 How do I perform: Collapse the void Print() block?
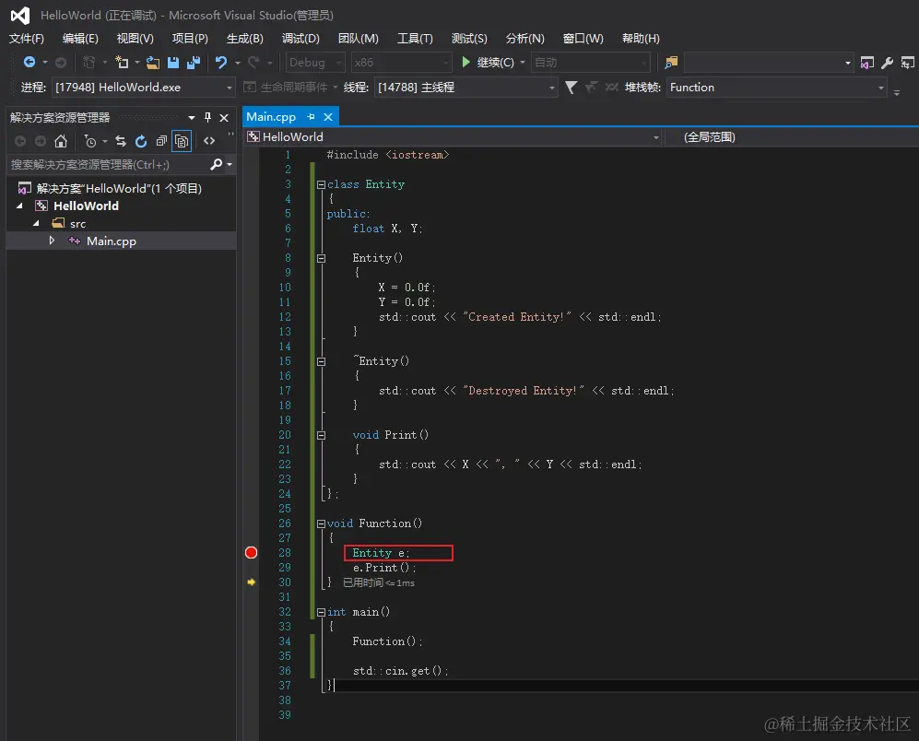[x=321, y=435]
